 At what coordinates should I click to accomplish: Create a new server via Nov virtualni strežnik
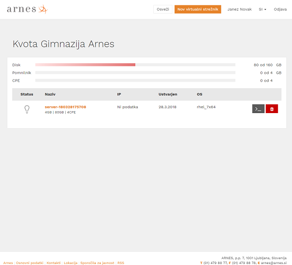(x=198, y=9)
